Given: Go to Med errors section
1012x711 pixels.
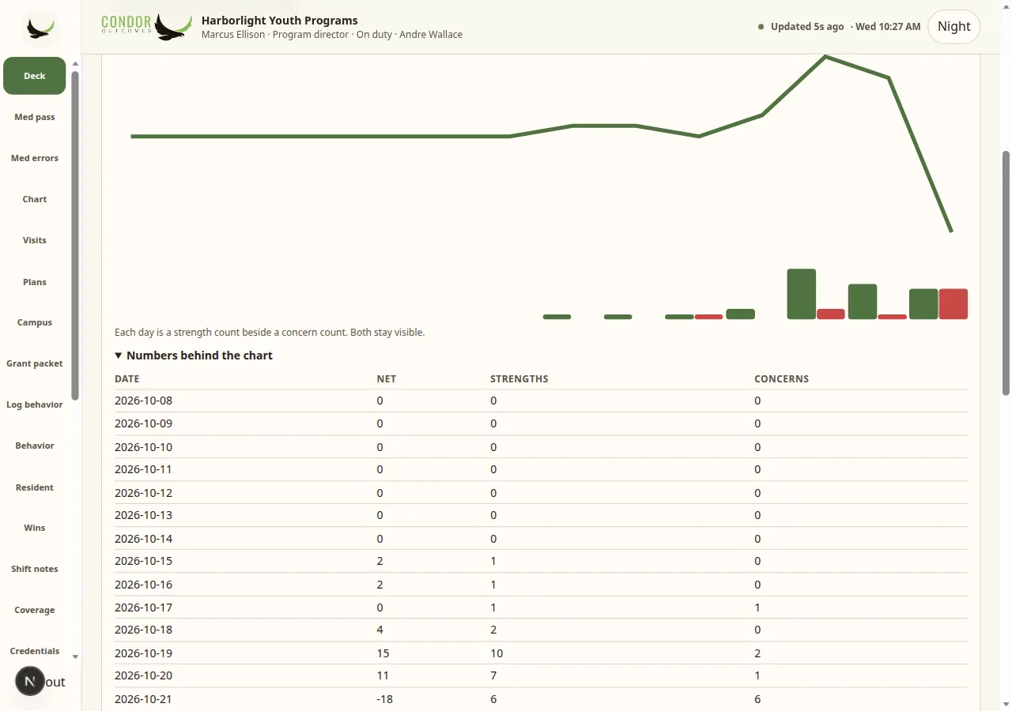Looking at the screenshot, I should pyautogui.click(x=35, y=158).
